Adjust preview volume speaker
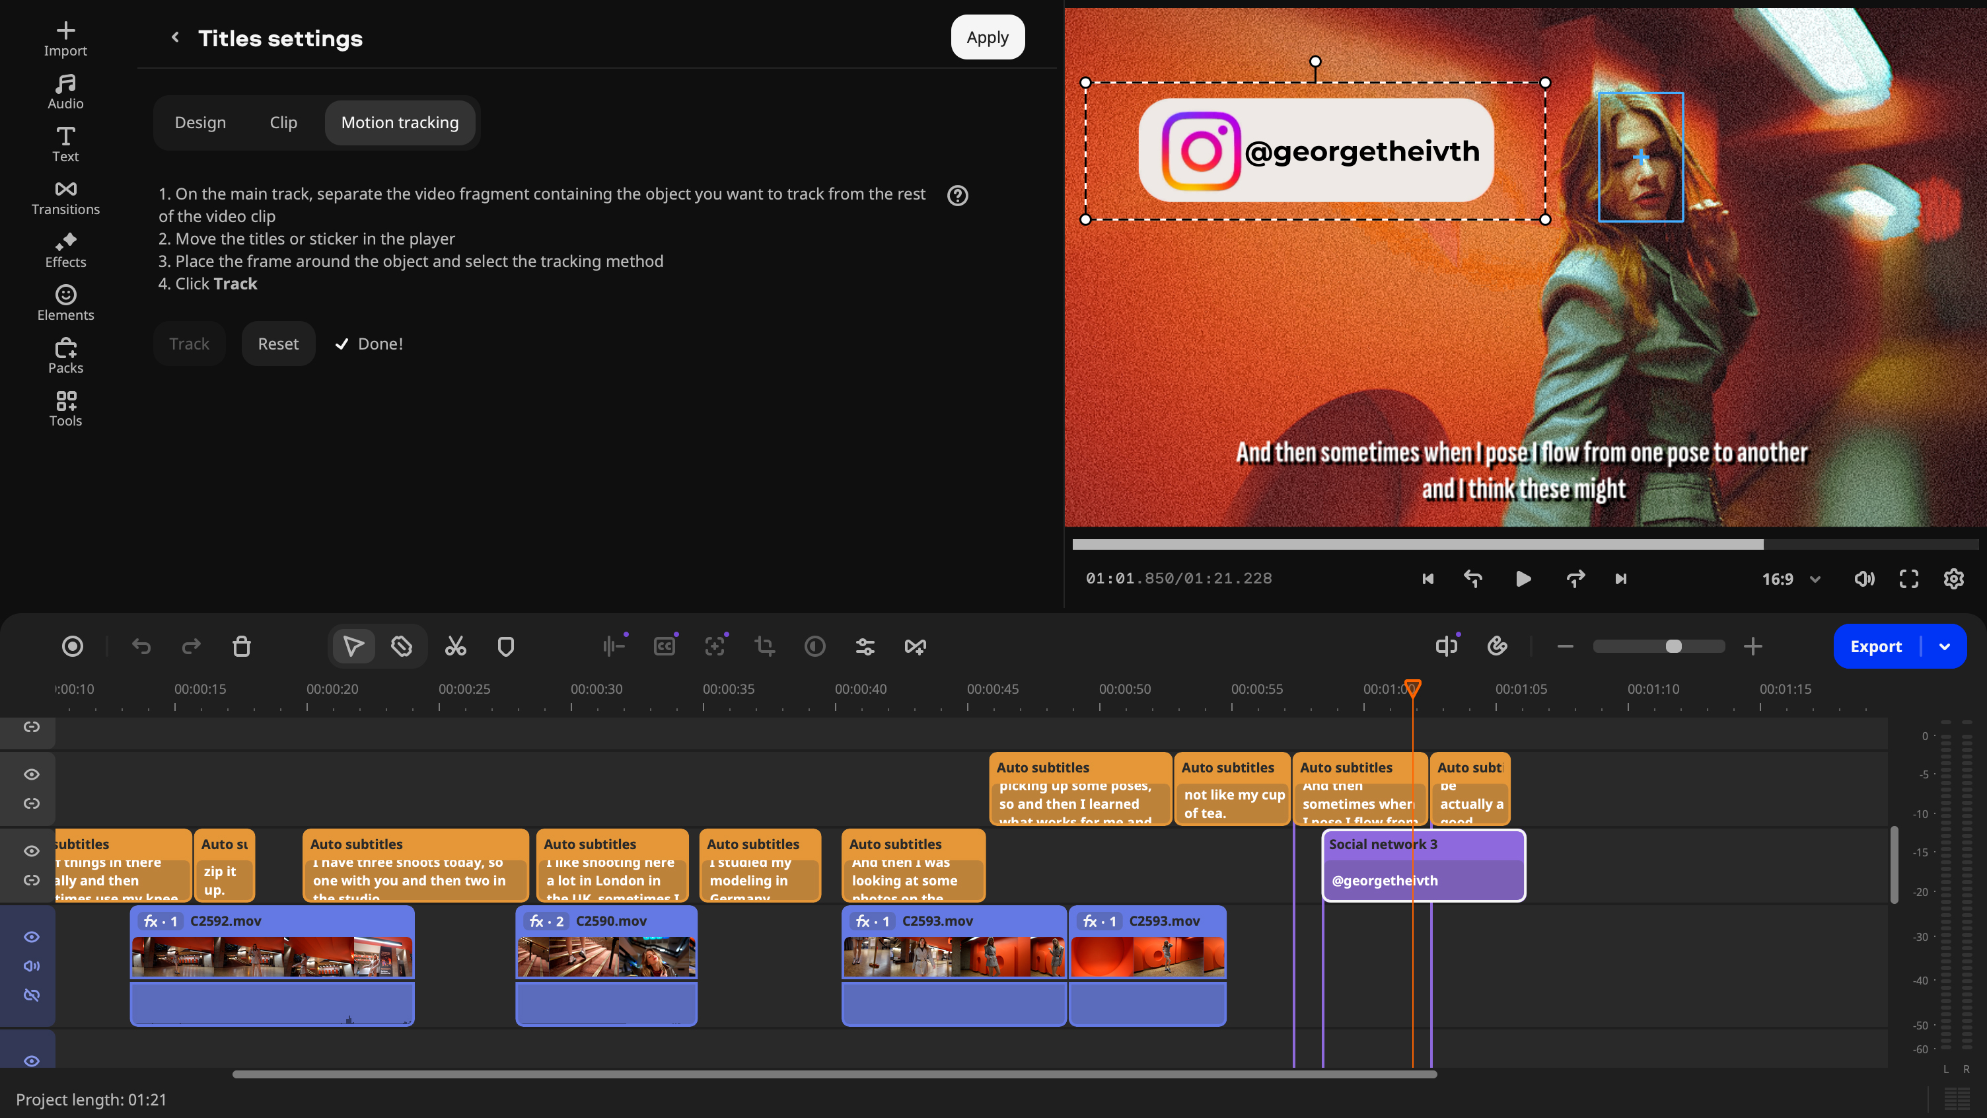1987x1118 pixels. 1863,579
